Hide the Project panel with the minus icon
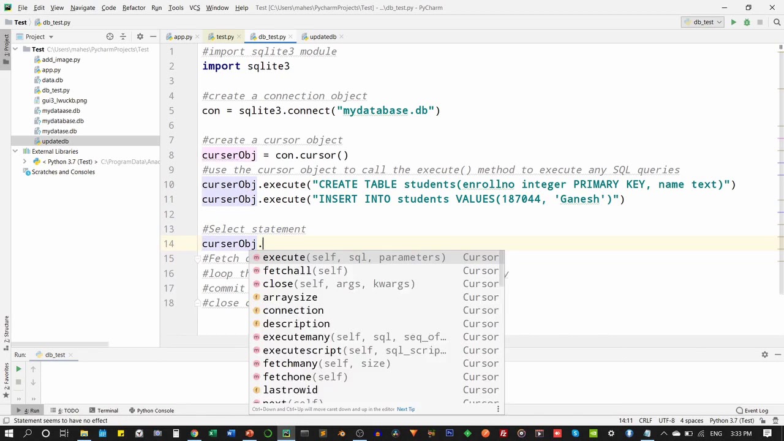The width and height of the screenshot is (784, 441). tap(153, 37)
